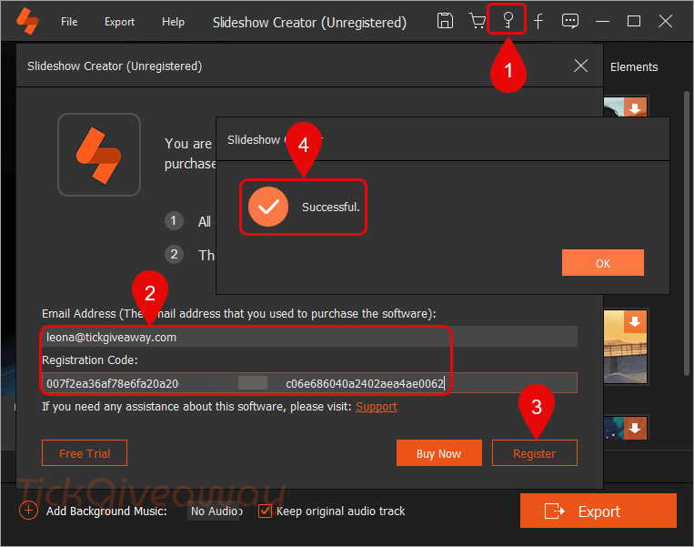Close the registration dialog
Viewport: 694px width, 547px height.
pyautogui.click(x=580, y=66)
